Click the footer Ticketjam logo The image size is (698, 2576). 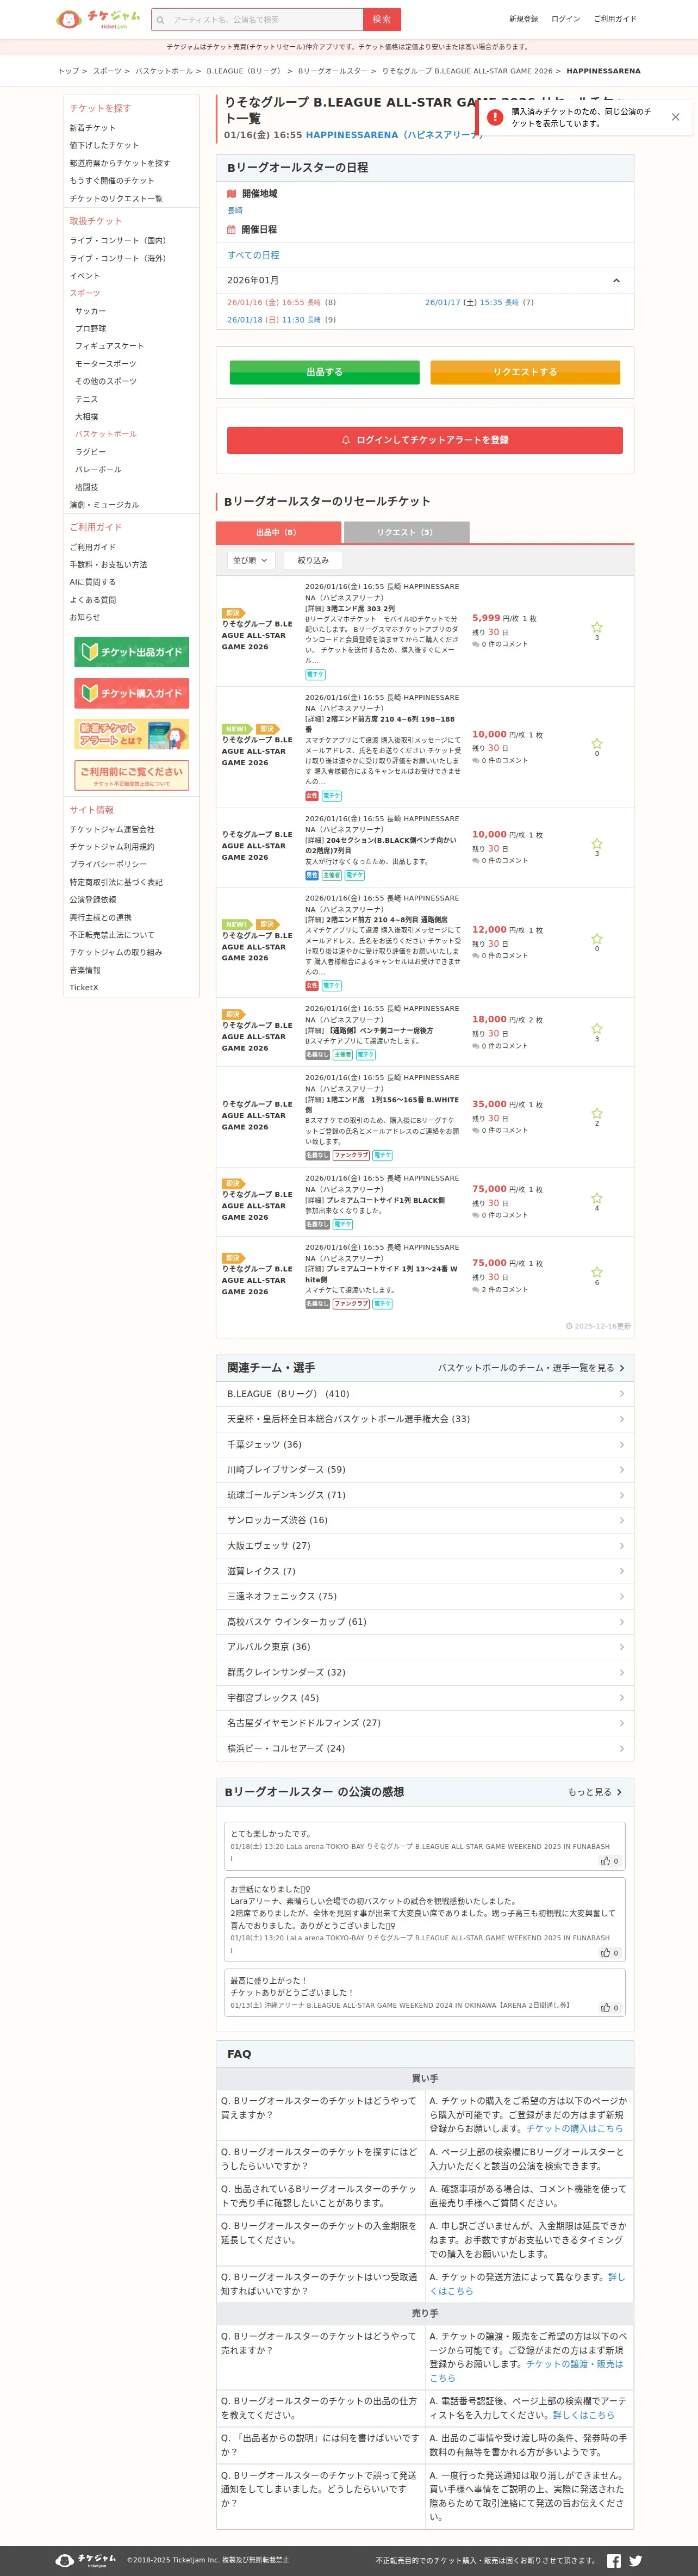click(x=86, y=2560)
